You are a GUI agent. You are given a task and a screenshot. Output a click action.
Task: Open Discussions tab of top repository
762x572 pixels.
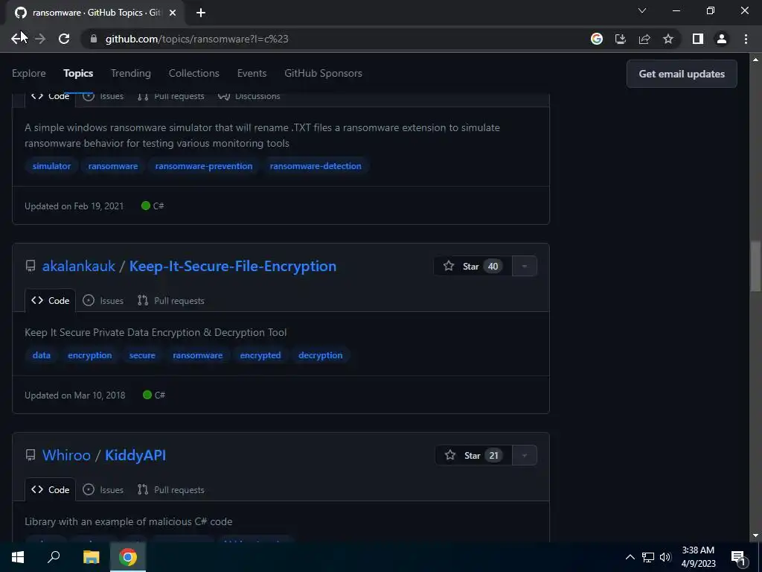click(x=249, y=96)
